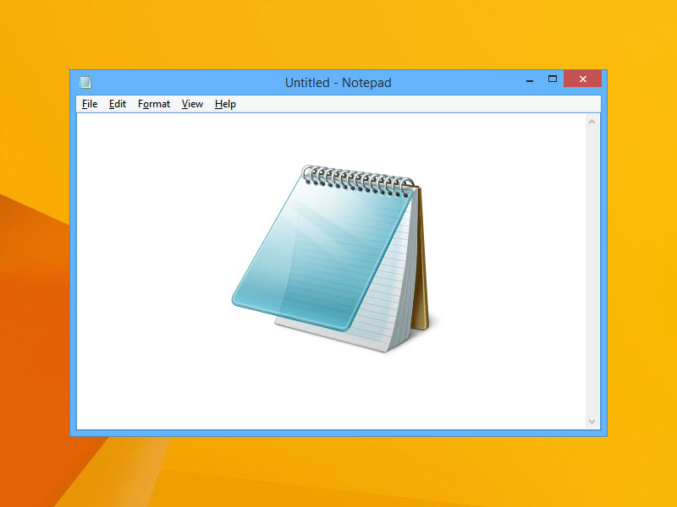Open the Edit menu
Screen dimensions: 677x507
click(117, 104)
